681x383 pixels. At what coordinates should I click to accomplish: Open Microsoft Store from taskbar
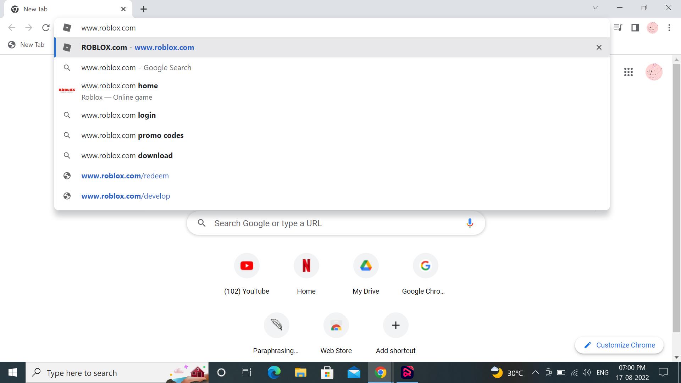(327, 372)
